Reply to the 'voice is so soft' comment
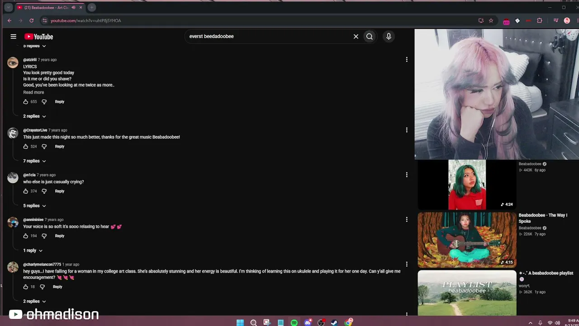Screen dimensions: 579x326 pos(60,236)
